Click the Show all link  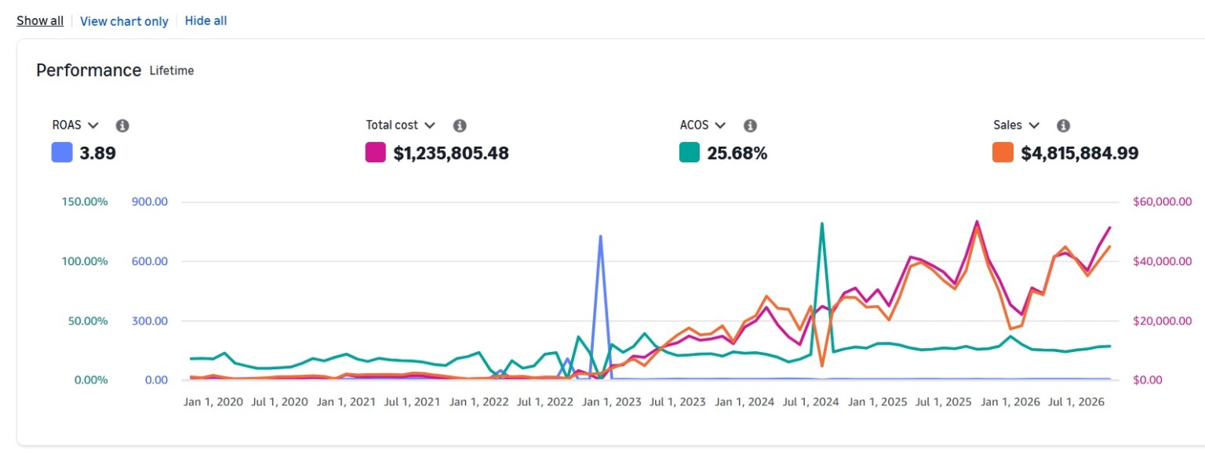(x=40, y=21)
